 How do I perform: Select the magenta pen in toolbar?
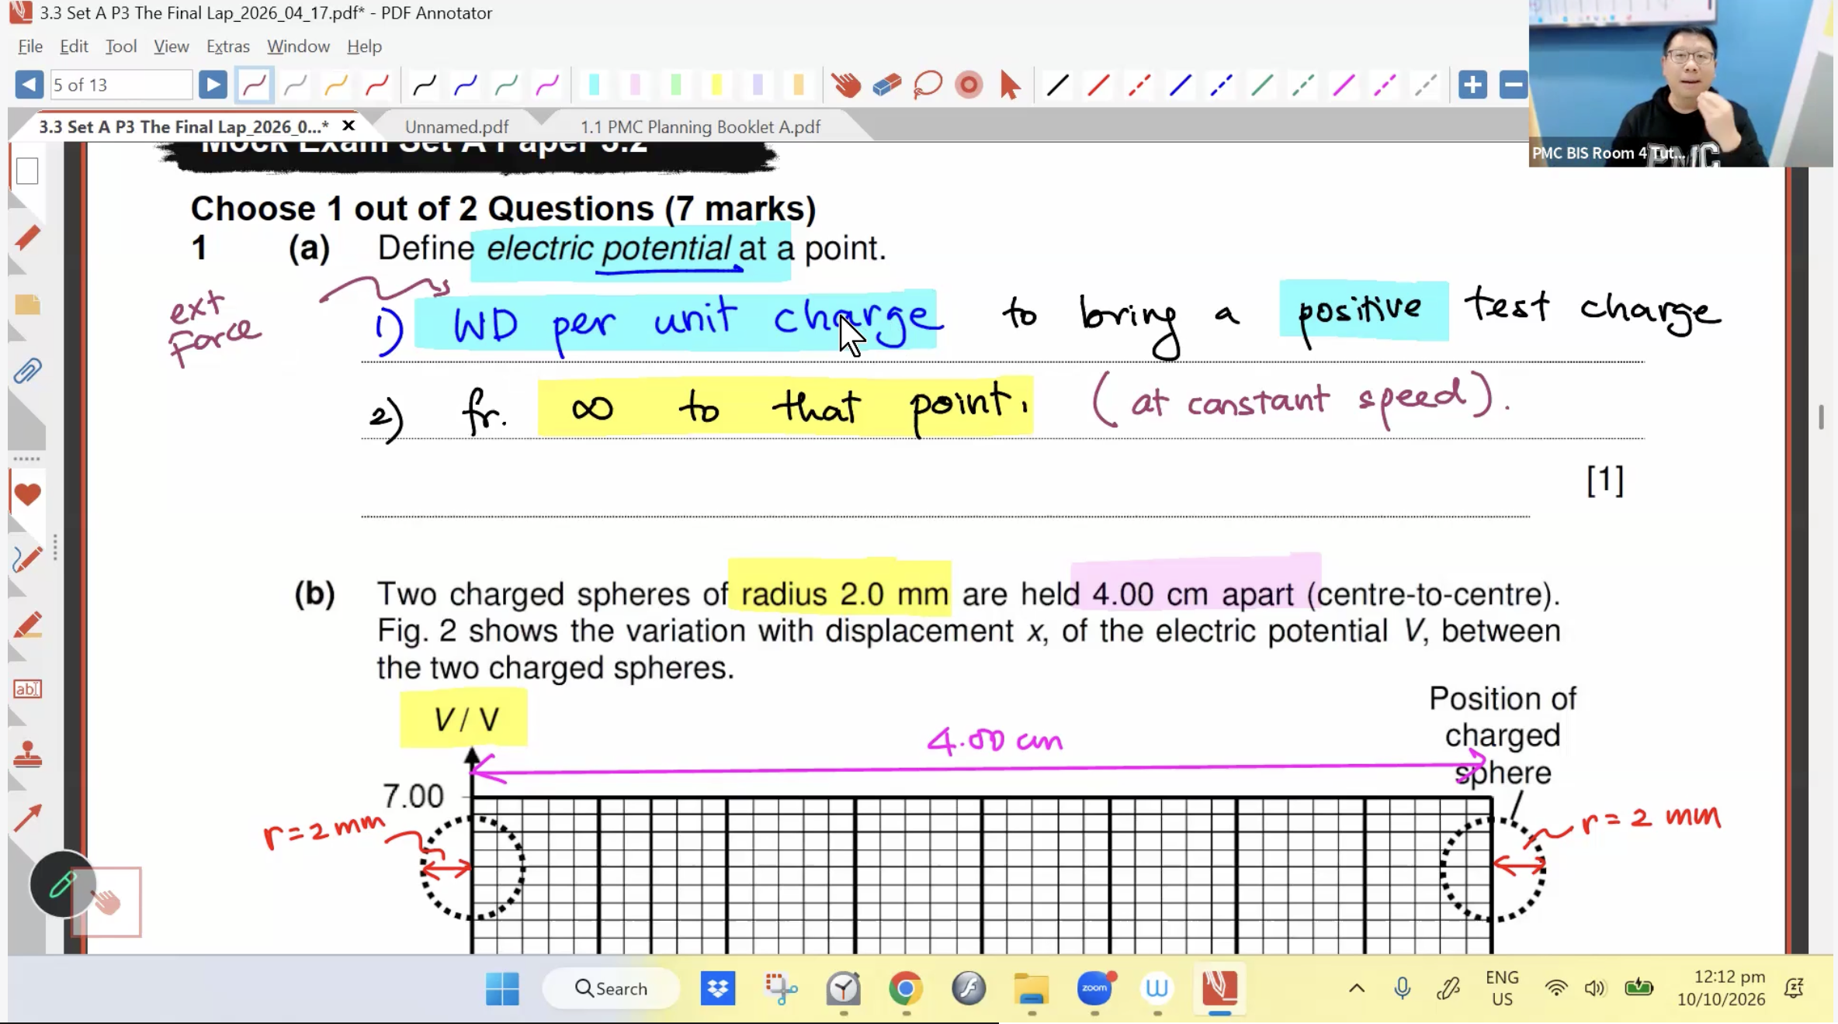pos(548,85)
